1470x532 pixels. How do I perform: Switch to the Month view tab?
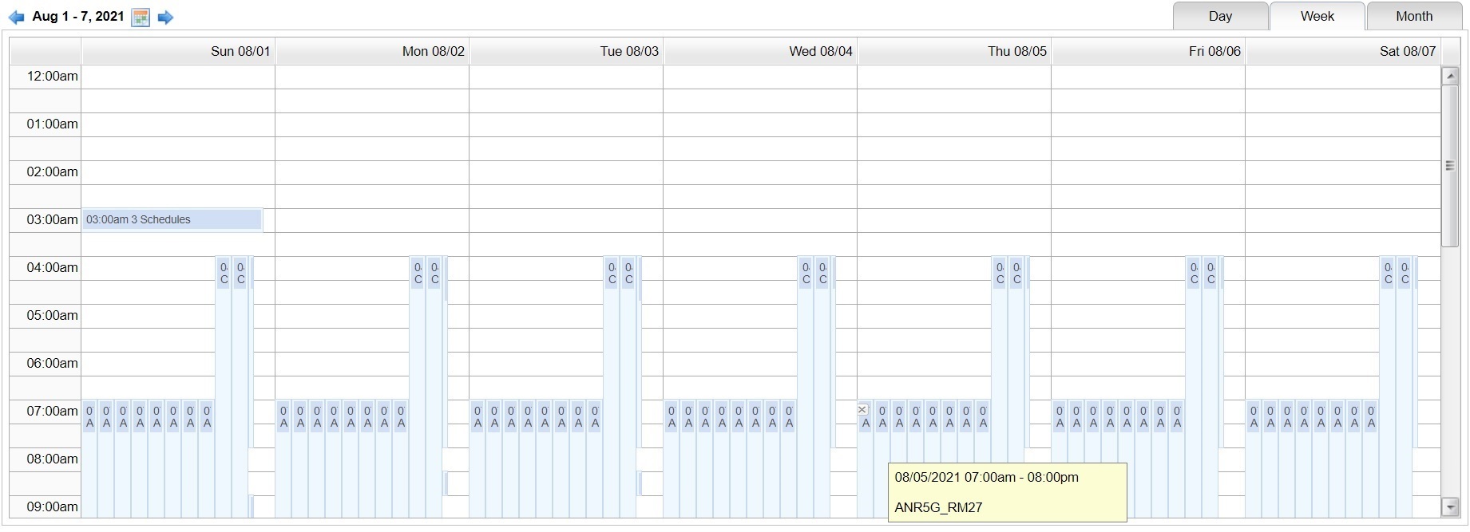coord(1413,16)
